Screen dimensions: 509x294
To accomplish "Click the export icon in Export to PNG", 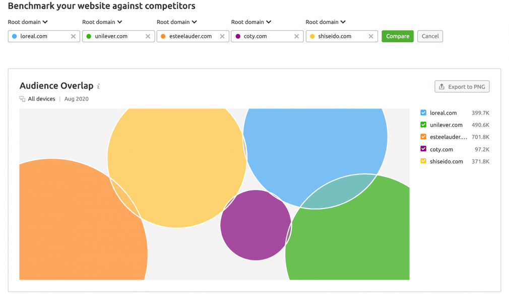I will click(x=441, y=87).
